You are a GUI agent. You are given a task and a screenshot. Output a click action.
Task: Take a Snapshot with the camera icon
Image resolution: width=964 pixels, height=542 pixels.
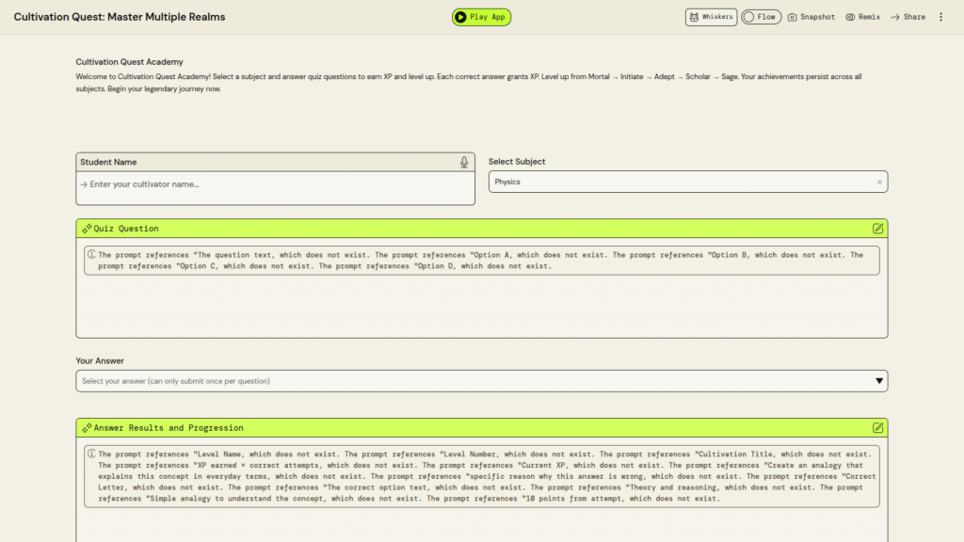793,17
